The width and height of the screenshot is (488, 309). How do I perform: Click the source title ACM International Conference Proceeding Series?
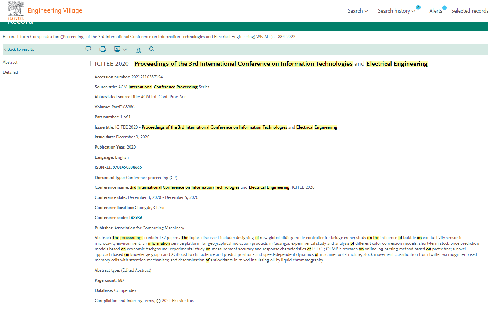point(164,87)
